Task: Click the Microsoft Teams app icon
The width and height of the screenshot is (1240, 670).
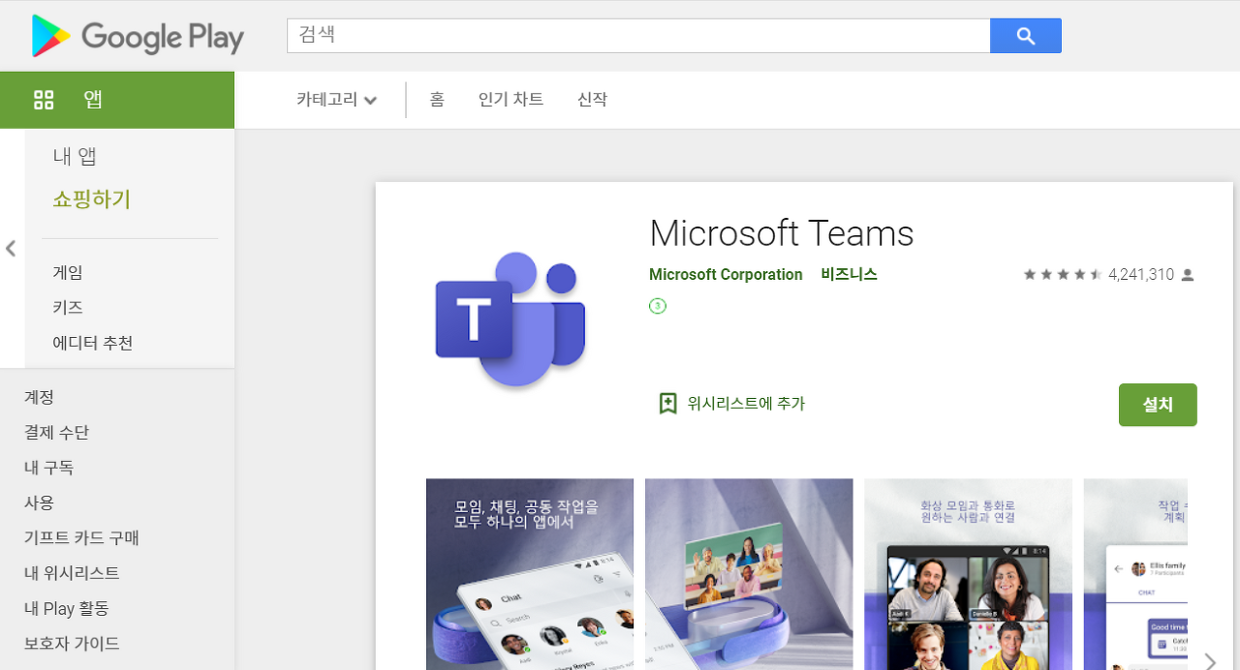Action: [x=511, y=320]
